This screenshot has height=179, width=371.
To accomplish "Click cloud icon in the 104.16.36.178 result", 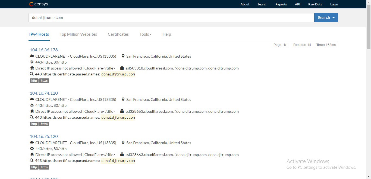I will [x=32, y=56].
